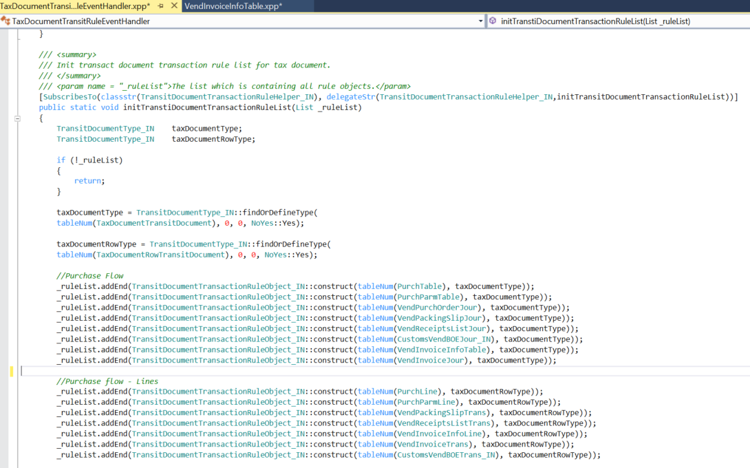The width and height of the screenshot is (750, 468).
Task: Close the TaxDocumentTransitRuleEventHandler.xpp tab
Action: (173, 6)
